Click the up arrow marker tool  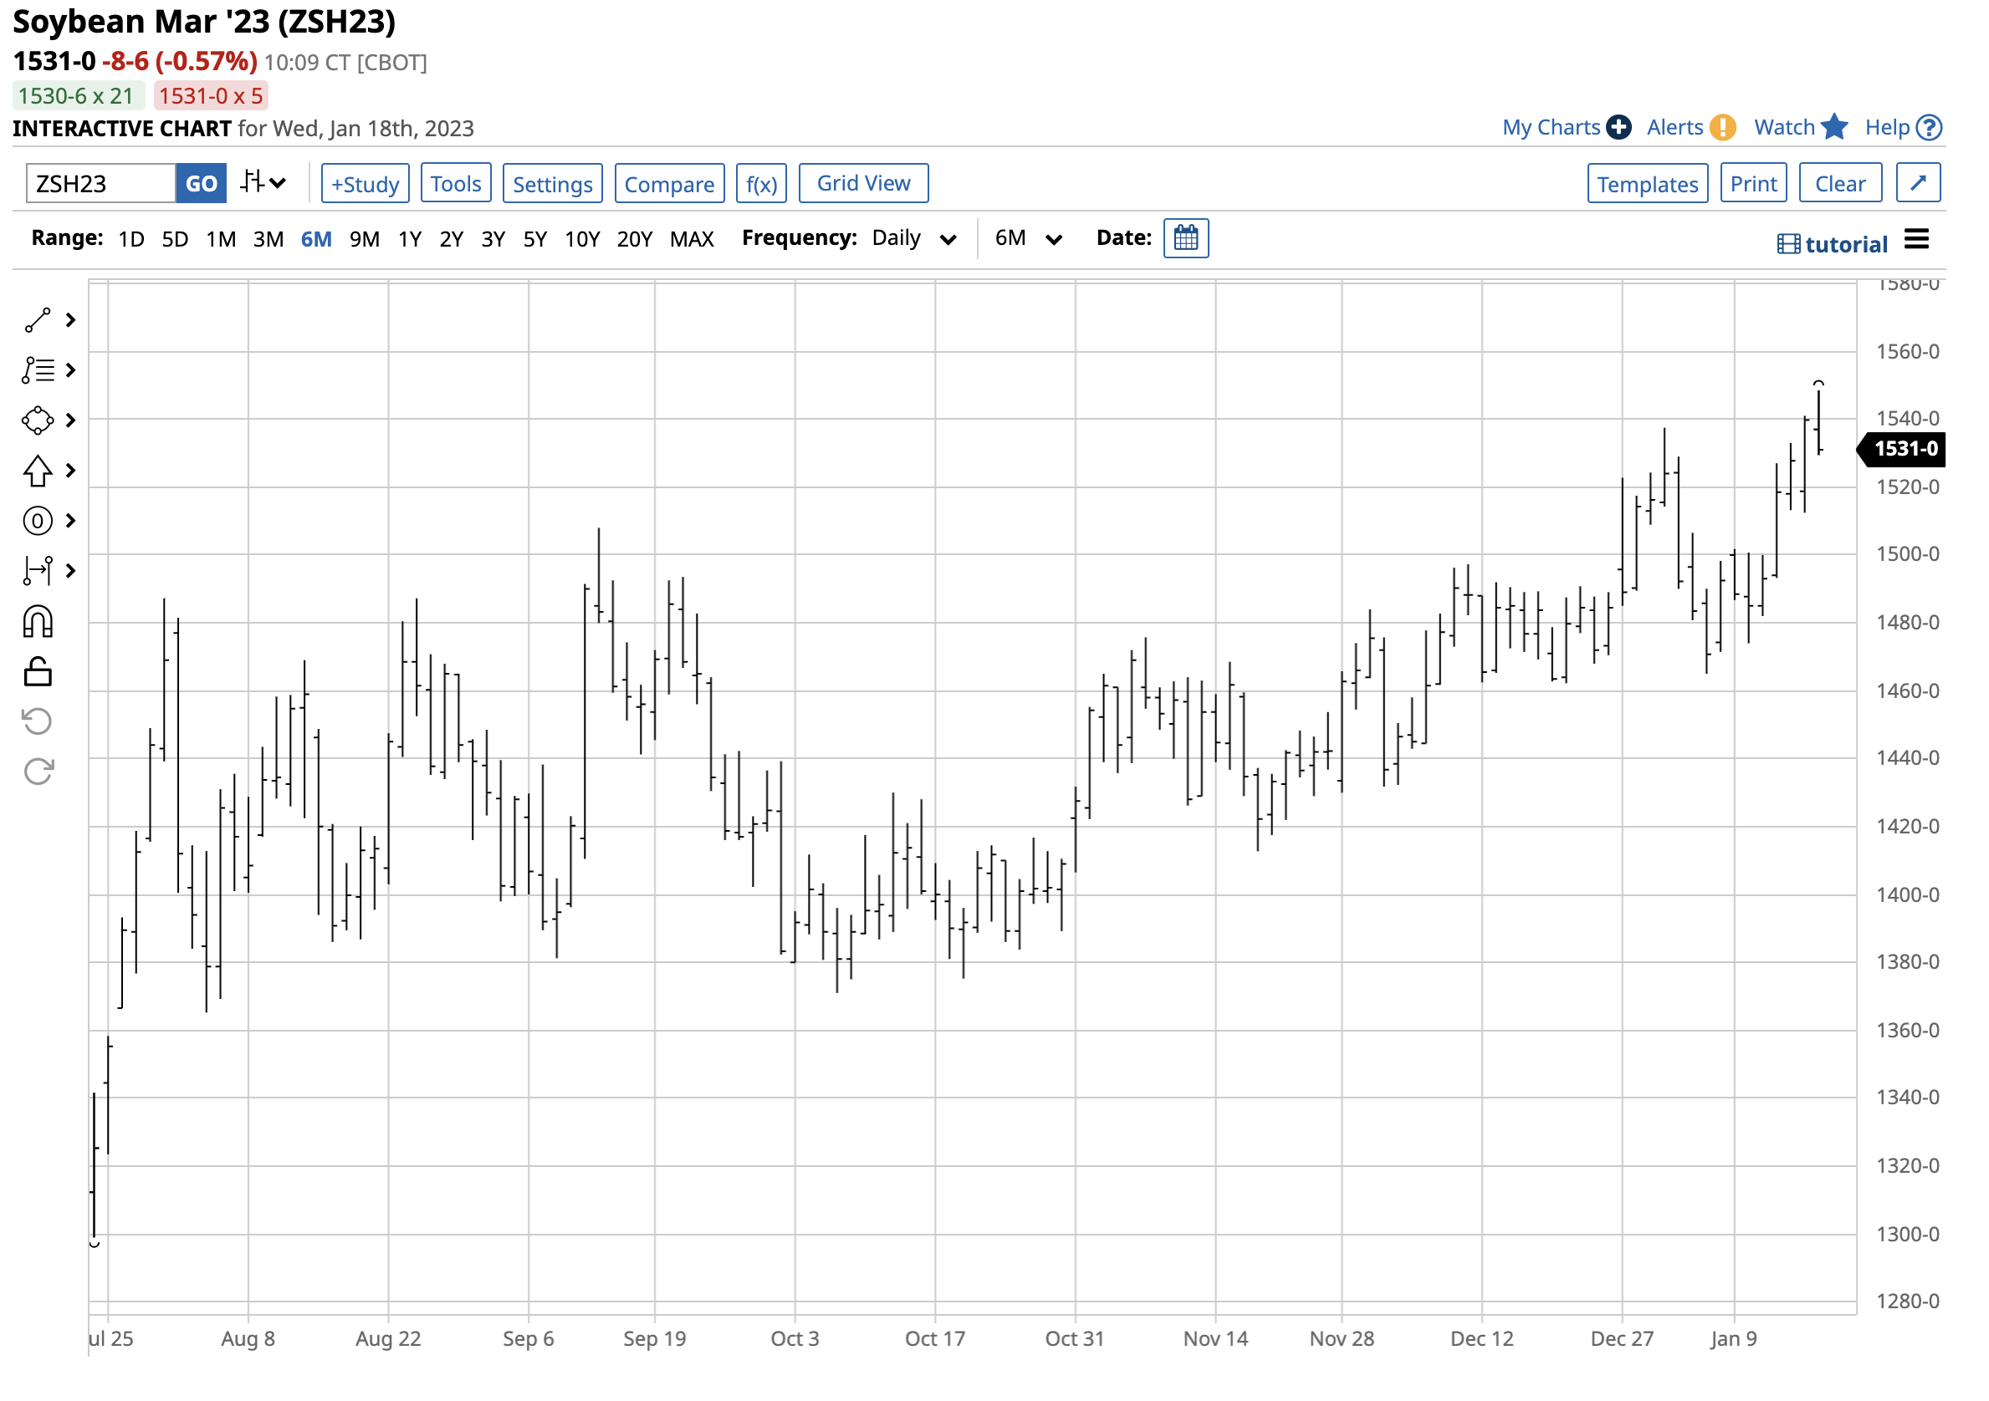(x=38, y=471)
